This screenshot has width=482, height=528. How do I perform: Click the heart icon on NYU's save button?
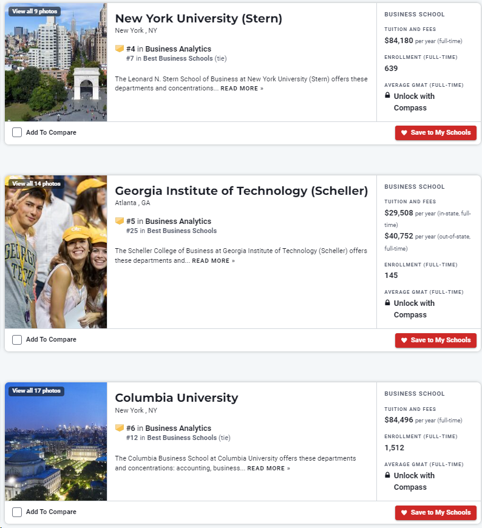coord(404,133)
